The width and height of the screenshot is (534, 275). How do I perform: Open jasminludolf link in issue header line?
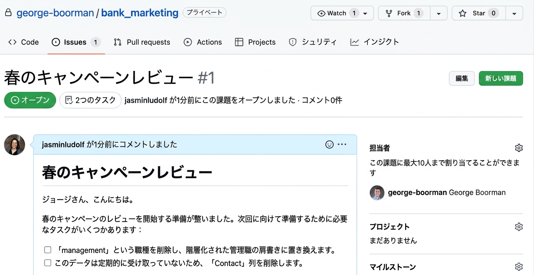tap(146, 100)
